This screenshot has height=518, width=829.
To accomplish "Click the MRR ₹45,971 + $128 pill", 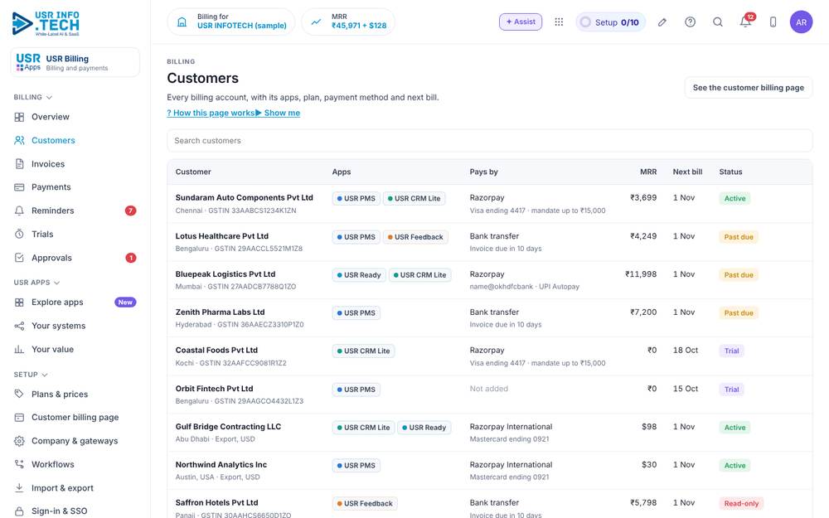I will click(x=348, y=22).
